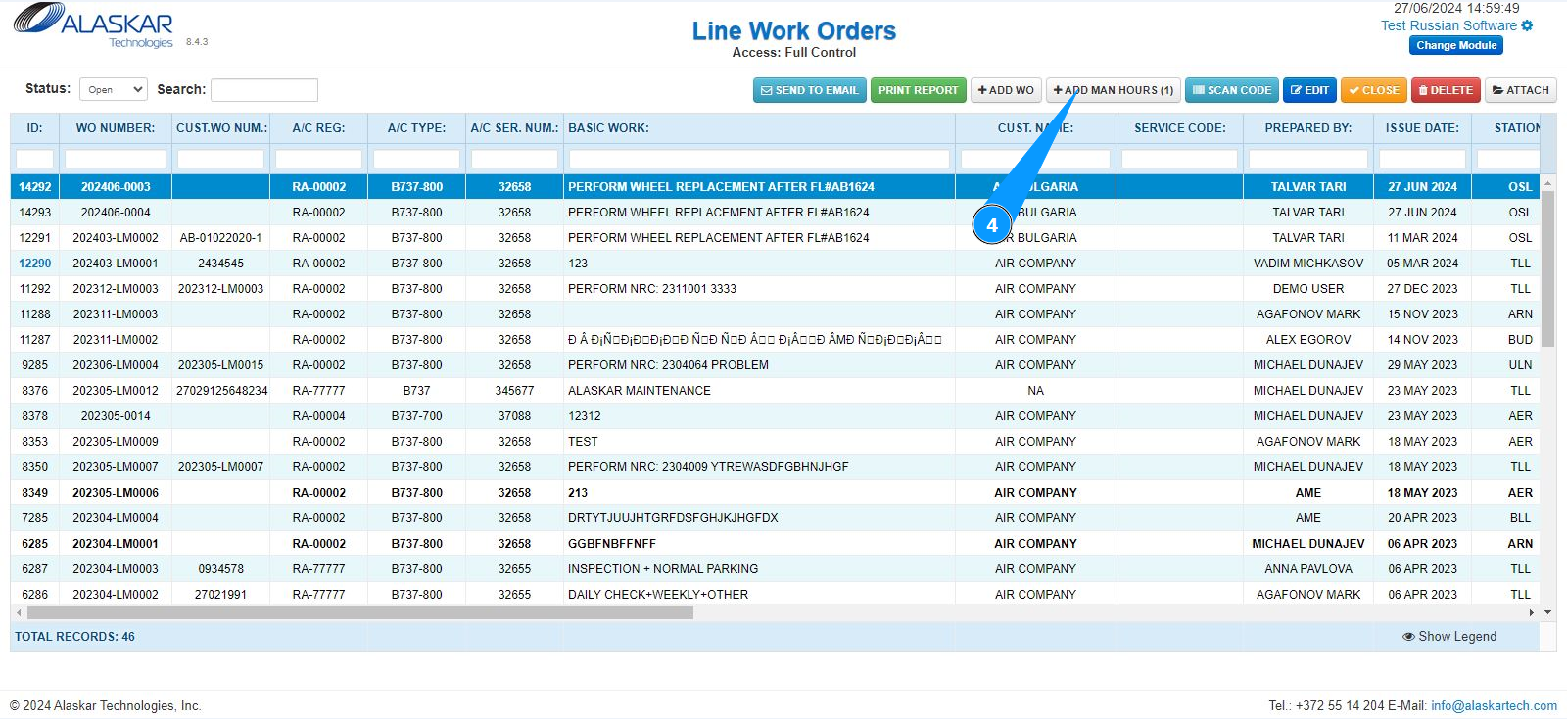The image size is (1567, 719).
Task: Sort by the A/C Ser. Num. column header
Action: click(514, 128)
